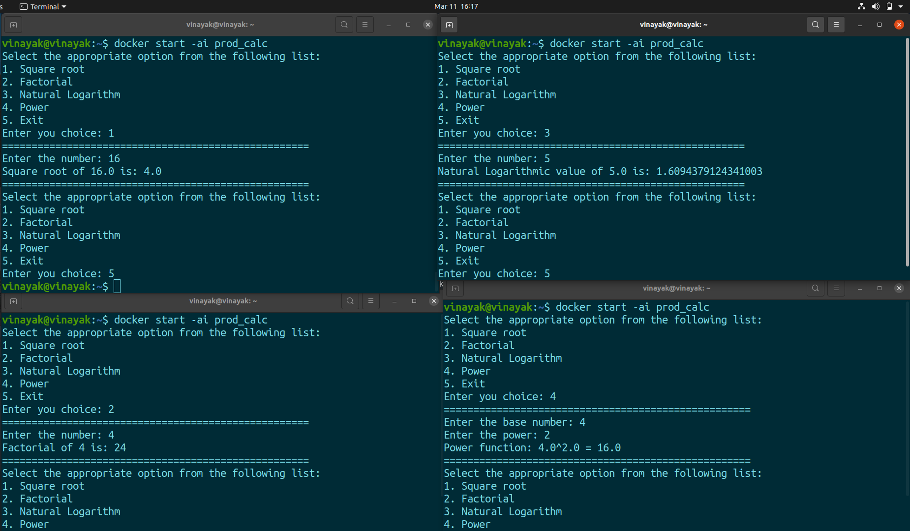Open new tab in top-left terminal
This screenshot has height=531, width=910.
pos(13,25)
